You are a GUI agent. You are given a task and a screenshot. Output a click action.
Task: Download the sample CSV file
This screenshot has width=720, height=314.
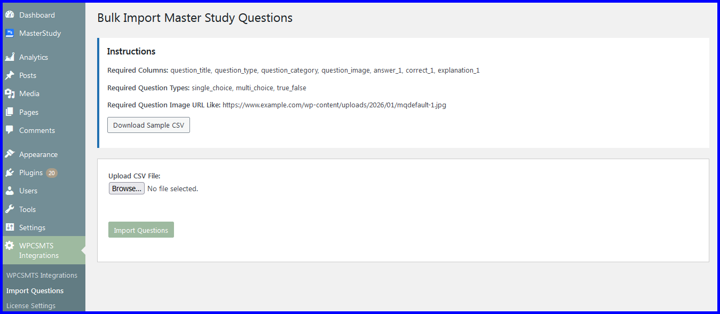(x=148, y=125)
